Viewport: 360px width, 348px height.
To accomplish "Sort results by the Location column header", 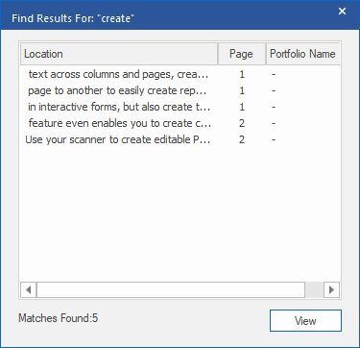I will [x=119, y=54].
